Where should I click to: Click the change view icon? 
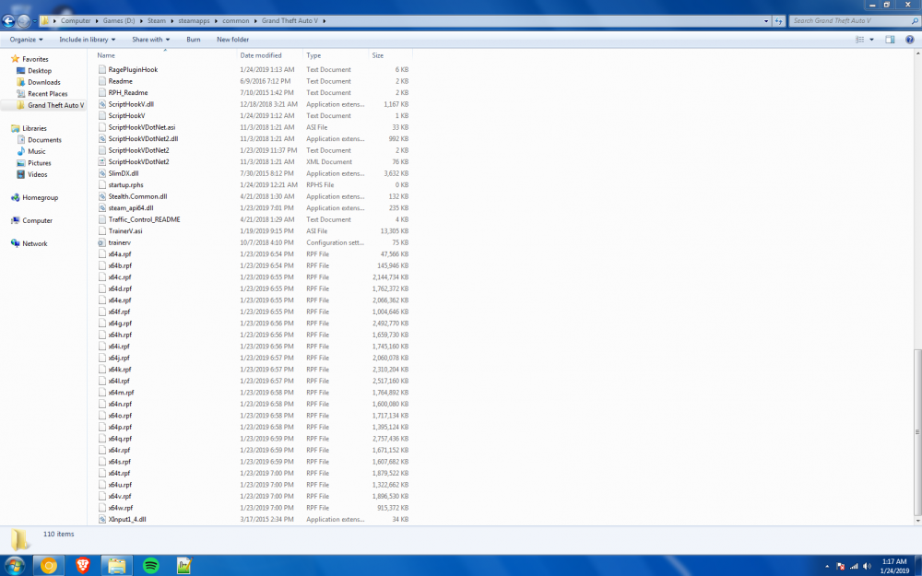[x=859, y=40]
